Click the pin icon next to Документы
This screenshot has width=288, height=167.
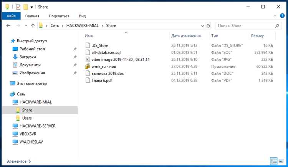75,65
